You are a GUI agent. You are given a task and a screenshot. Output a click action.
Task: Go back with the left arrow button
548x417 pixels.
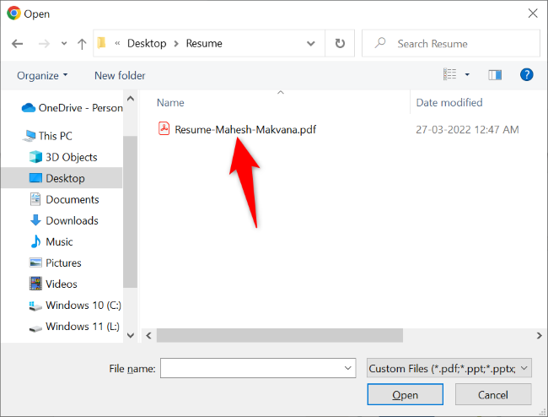click(x=17, y=44)
